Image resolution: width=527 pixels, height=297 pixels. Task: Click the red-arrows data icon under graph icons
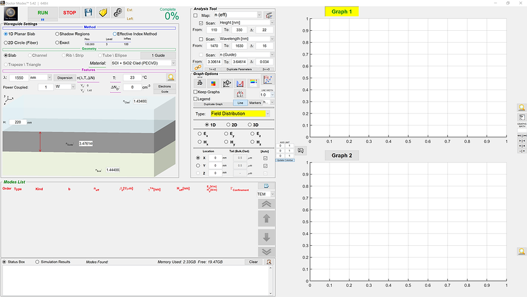coord(240,94)
